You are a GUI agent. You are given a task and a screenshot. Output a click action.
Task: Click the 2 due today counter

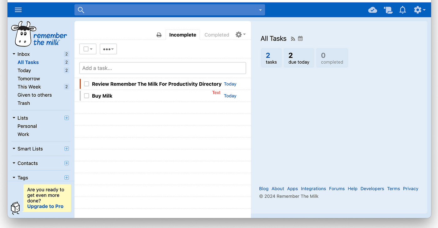coord(299,58)
